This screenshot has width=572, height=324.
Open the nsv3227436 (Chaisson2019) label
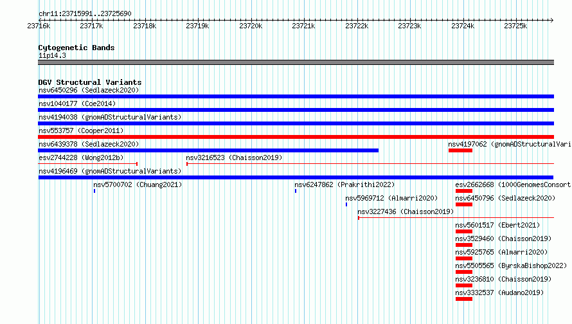pos(406,212)
